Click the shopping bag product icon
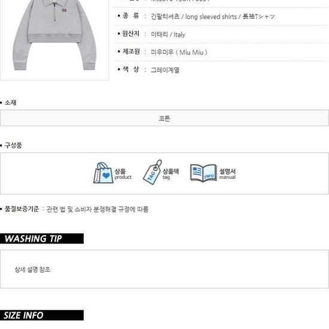 click(103, 173)
